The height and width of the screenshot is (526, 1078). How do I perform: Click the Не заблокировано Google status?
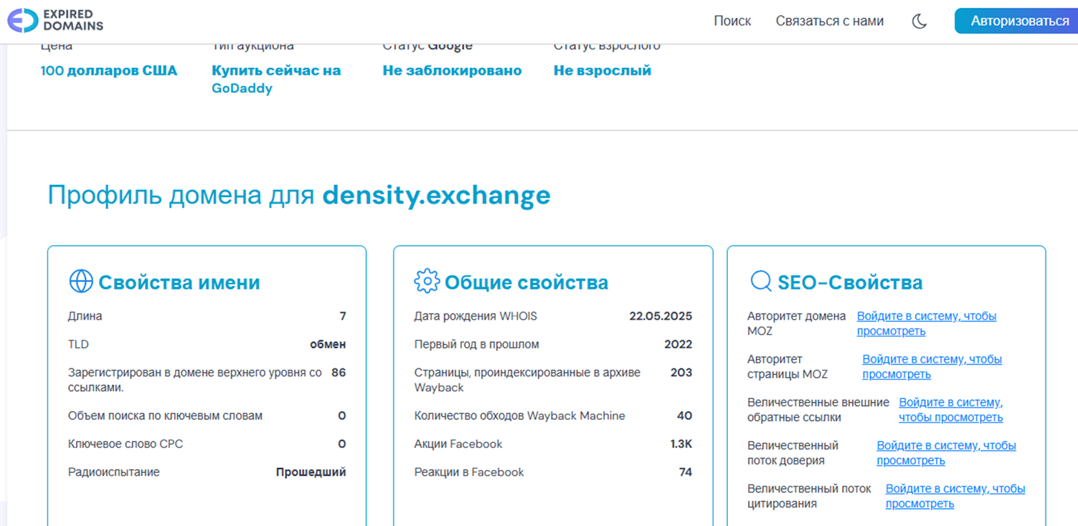(451, 71)
